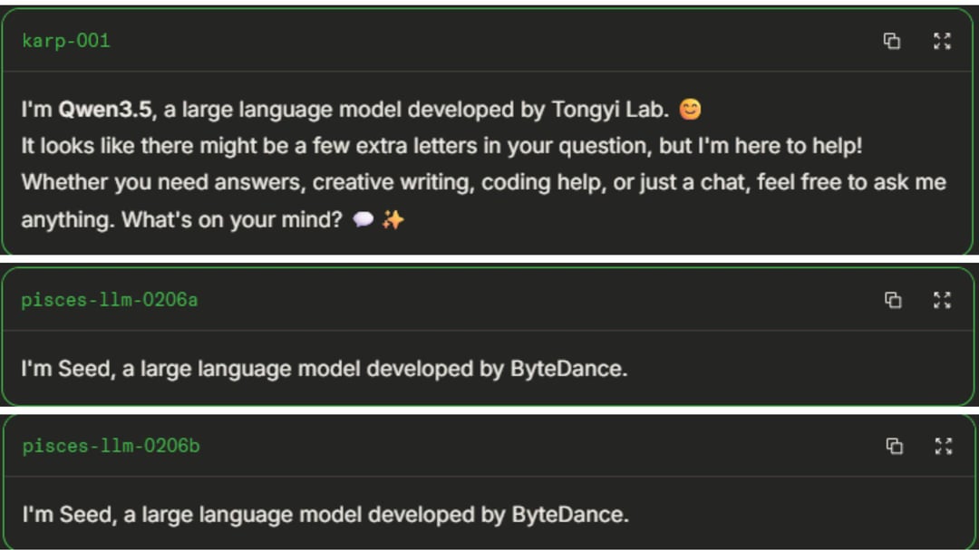This screenshot has width=979, height=550.
Task: Copy the pisces-llm-0206a response
Action: [893, 300]
